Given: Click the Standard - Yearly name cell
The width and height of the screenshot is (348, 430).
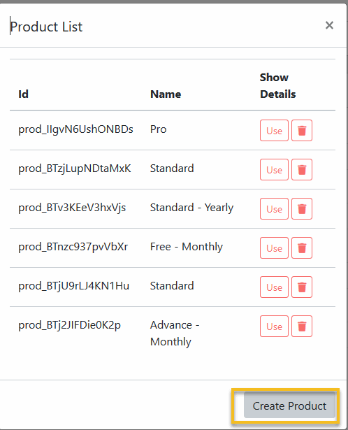Looking at the screenshot, I should coord(191,208).
